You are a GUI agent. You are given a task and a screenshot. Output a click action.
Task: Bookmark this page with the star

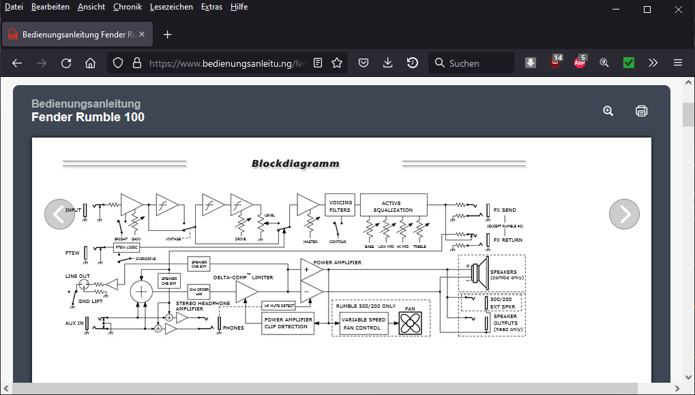[x=337, y=63]
